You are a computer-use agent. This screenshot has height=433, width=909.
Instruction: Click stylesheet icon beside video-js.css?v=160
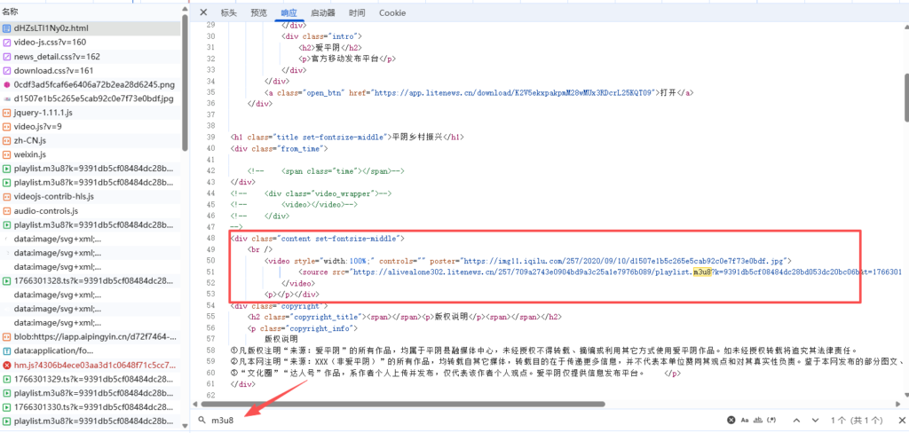coord(7,43)
